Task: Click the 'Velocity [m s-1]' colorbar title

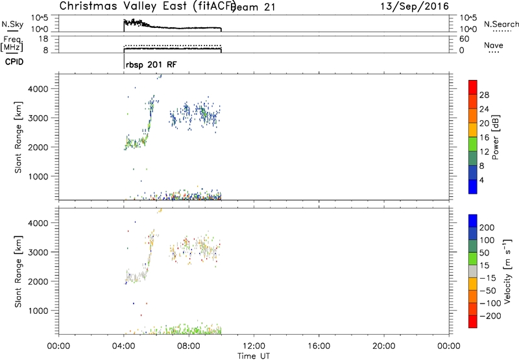Action: coord(507,271)
